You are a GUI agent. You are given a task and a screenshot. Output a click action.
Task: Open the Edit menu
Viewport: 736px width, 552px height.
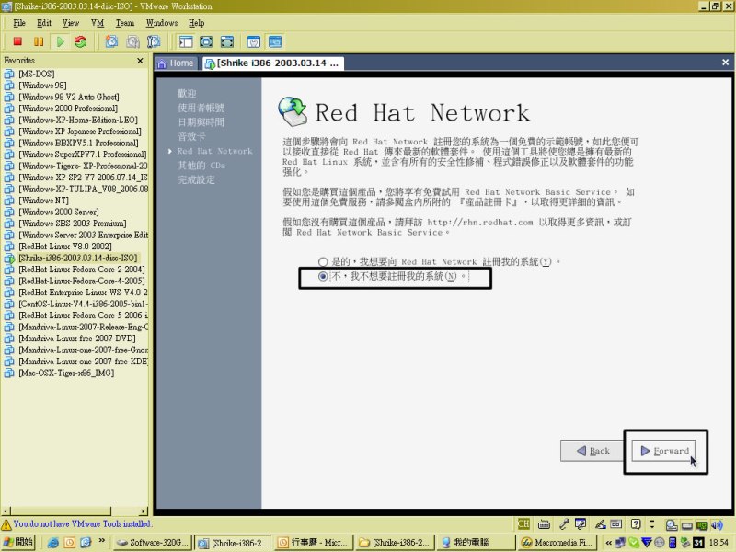tap(44, 22)
